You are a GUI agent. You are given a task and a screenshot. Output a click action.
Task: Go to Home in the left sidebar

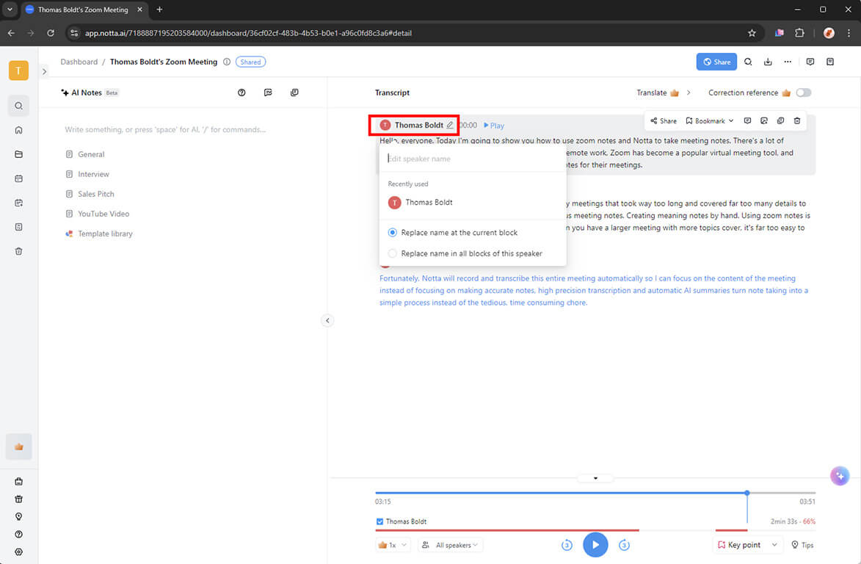18,130
